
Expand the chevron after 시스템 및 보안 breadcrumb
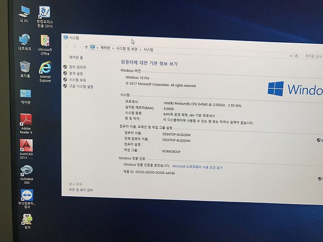(140, 49)
